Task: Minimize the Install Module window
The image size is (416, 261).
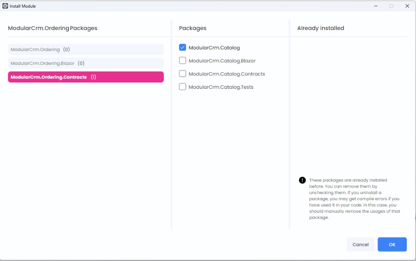Action: coord(375,6)
